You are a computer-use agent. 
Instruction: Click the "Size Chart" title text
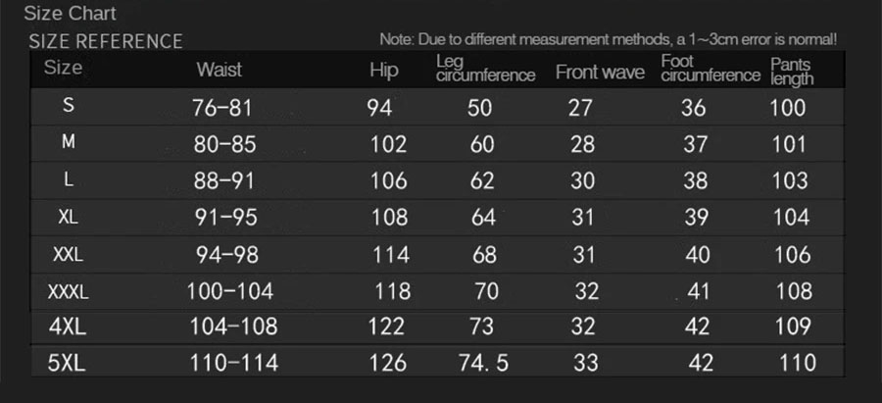(70, 14)
